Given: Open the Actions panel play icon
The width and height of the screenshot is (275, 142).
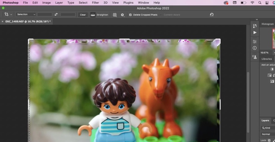Looking at the screenshot, I should pyautogui.click(x=255, y=32).
